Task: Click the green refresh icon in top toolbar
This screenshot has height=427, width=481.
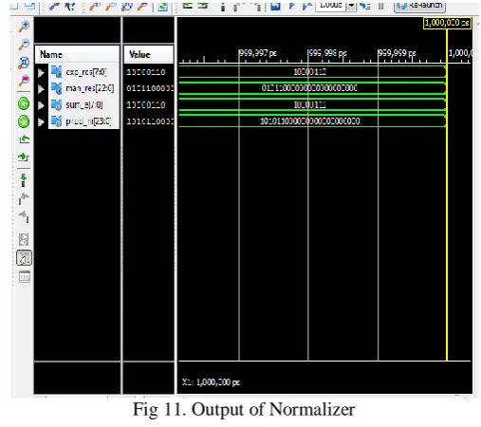Action: click(163, 6)
